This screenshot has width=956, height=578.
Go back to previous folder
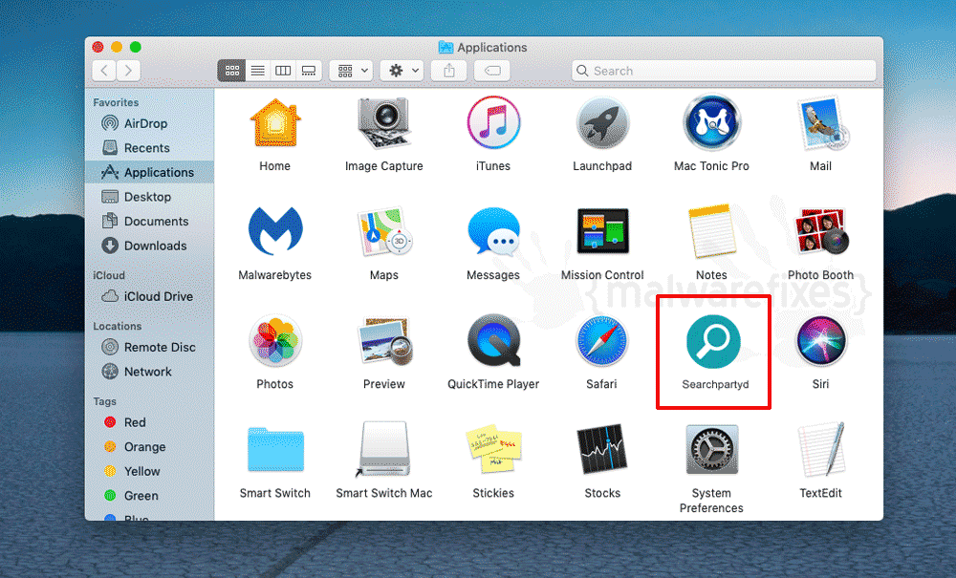(104, 71)
